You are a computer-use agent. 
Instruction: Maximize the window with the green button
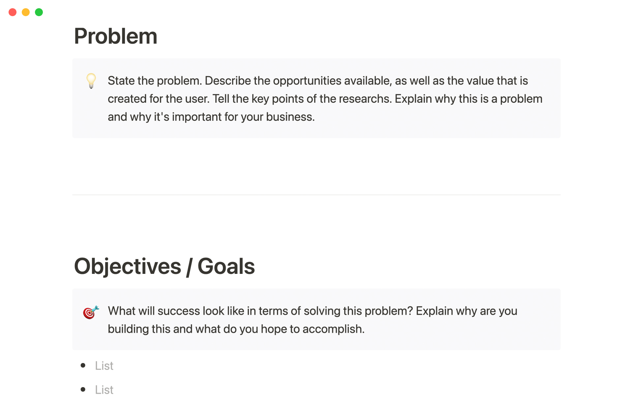(x=39, y=12)
